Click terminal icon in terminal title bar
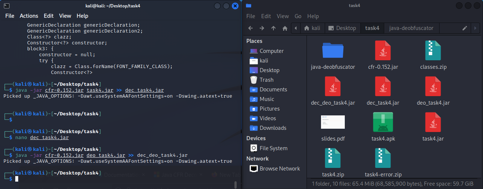The height and width of the screenshot is (189, 483). (x=6, y=6)
